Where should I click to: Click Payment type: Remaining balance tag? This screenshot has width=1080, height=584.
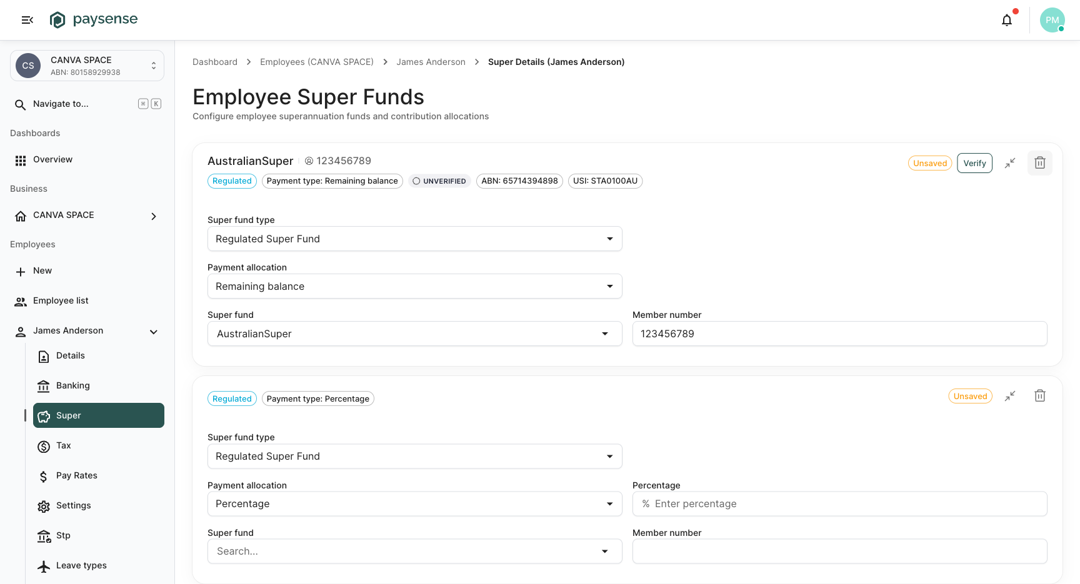(x=332, y=181)
